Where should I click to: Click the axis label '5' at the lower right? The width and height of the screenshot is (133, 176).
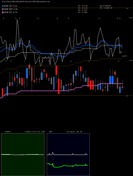coord(127,96)
